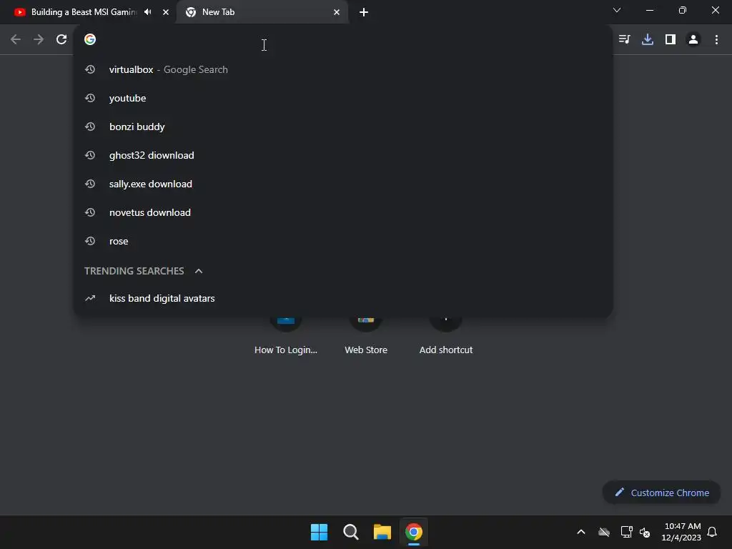Click the history icon beside rose
The height and width of the screenshot is (549, 732).
click(x=90, y=242)
